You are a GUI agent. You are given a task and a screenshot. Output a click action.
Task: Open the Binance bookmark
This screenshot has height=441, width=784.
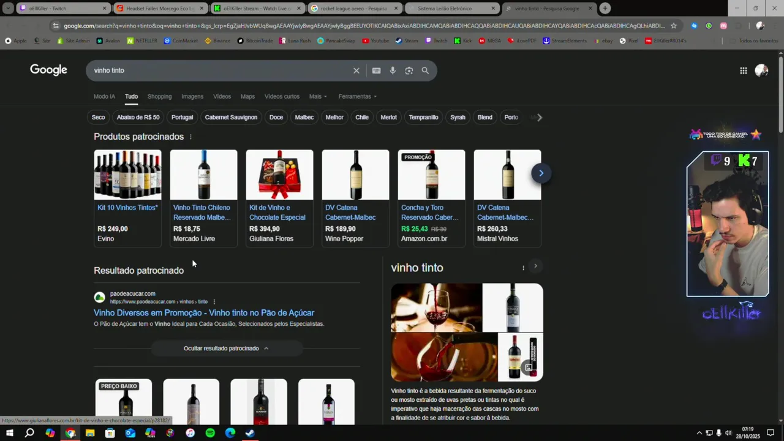click(x=219, y=41)
